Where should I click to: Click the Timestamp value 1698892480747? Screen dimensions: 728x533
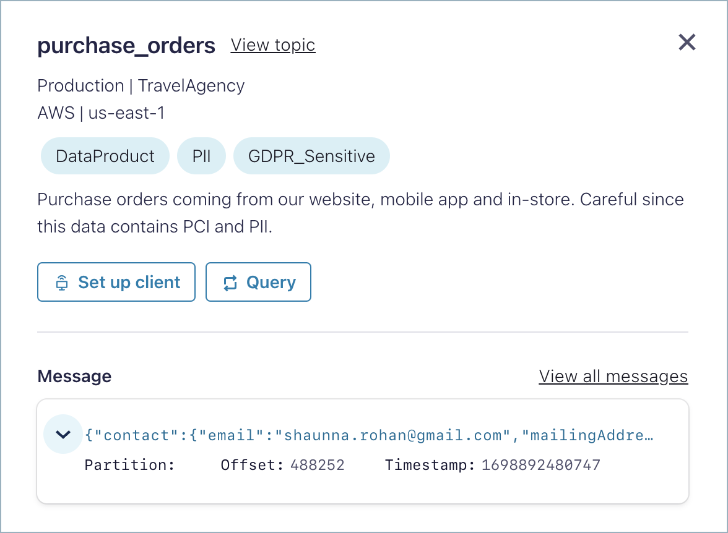tap(540, 464)
